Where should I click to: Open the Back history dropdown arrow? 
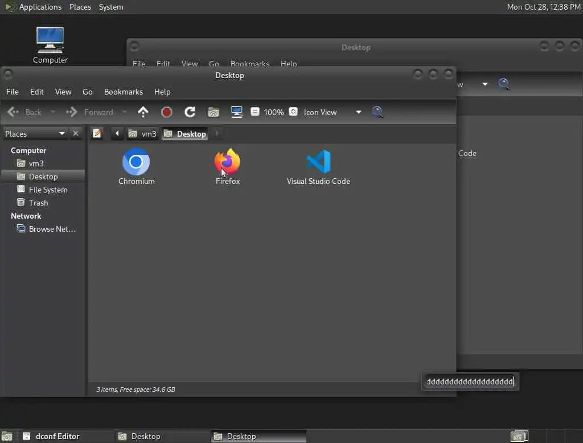(53, 112)
